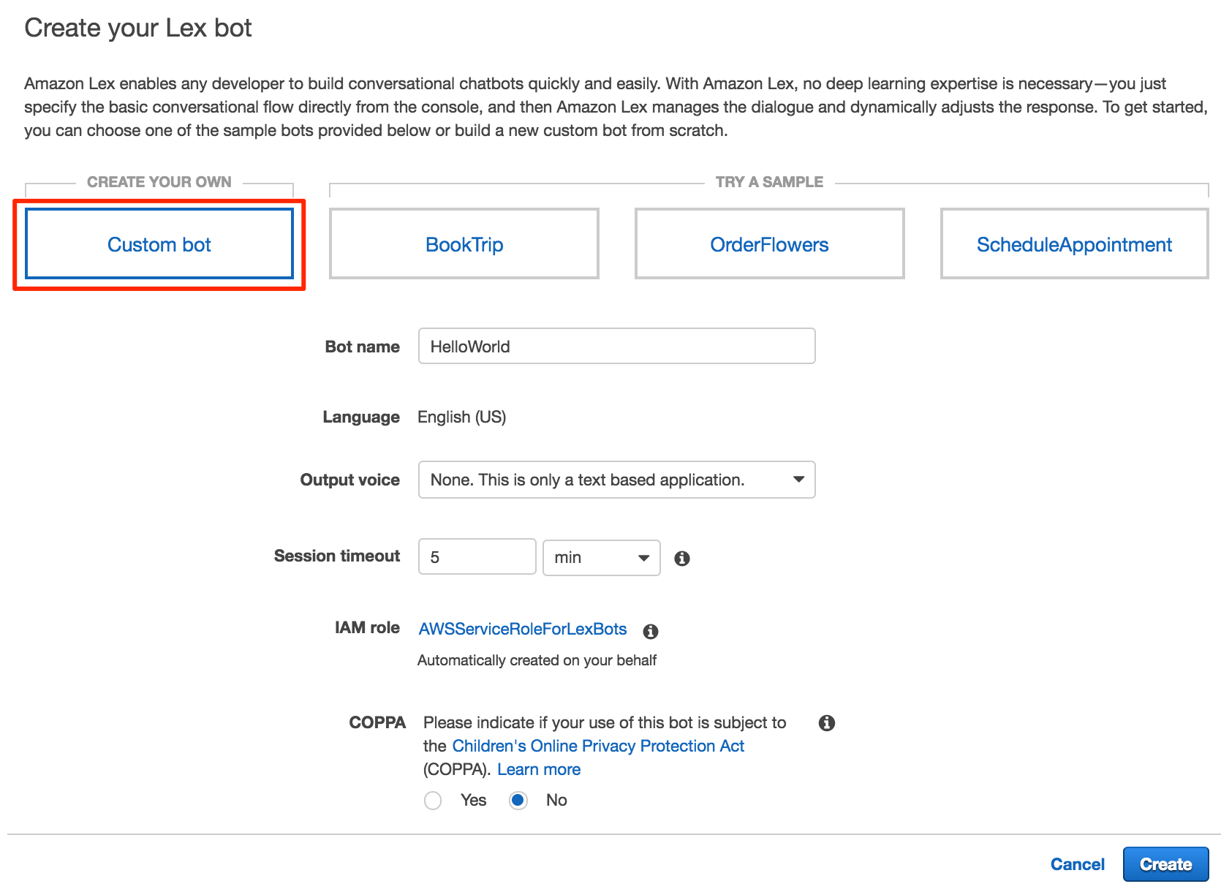Select Yes for COPPA
Image resolution: width=1221 pixels, height=892 pixels.
[x=433, y=801]
